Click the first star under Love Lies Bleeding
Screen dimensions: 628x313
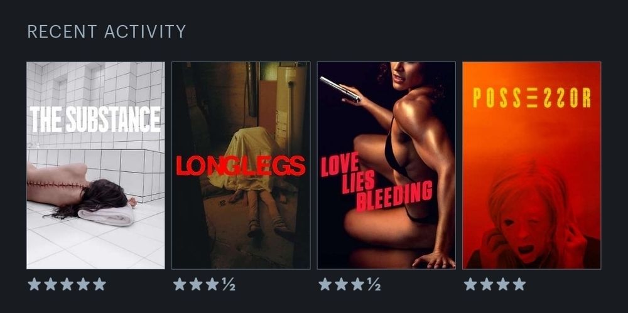[x=325, y=284]
